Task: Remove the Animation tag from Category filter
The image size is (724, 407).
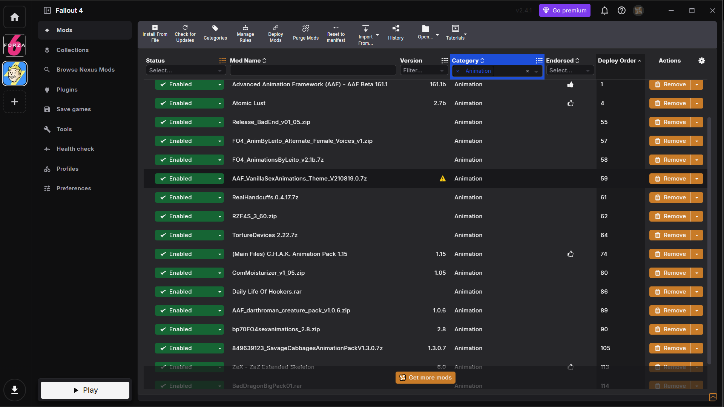Action: [457, 71]
